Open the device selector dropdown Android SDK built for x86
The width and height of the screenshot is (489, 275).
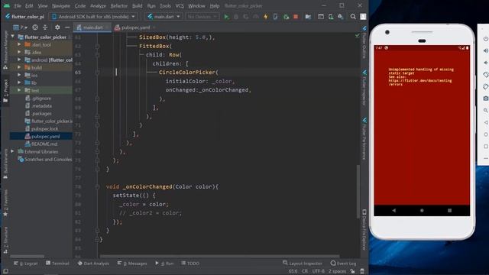pos(93,17)
